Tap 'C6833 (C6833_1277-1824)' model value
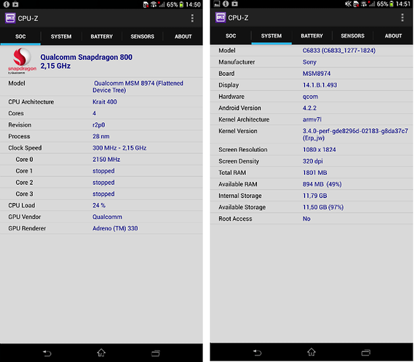The image size is (414, 362). click(339, 51)
